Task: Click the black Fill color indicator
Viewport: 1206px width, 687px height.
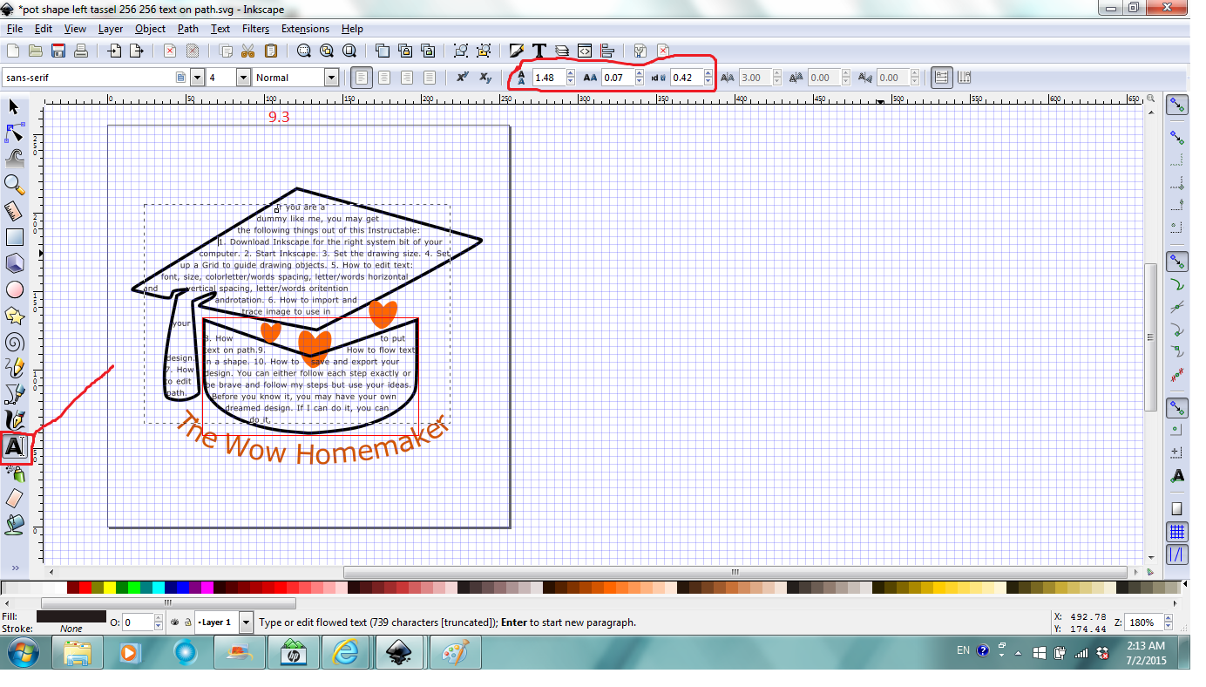Action: point(71,616)
